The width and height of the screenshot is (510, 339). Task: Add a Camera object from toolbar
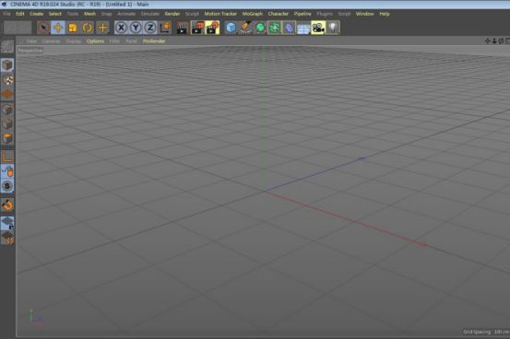coord(318,28)
